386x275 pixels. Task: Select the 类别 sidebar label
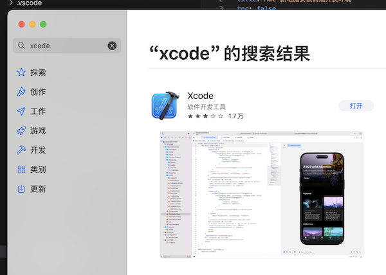click(x=38, y=170)
